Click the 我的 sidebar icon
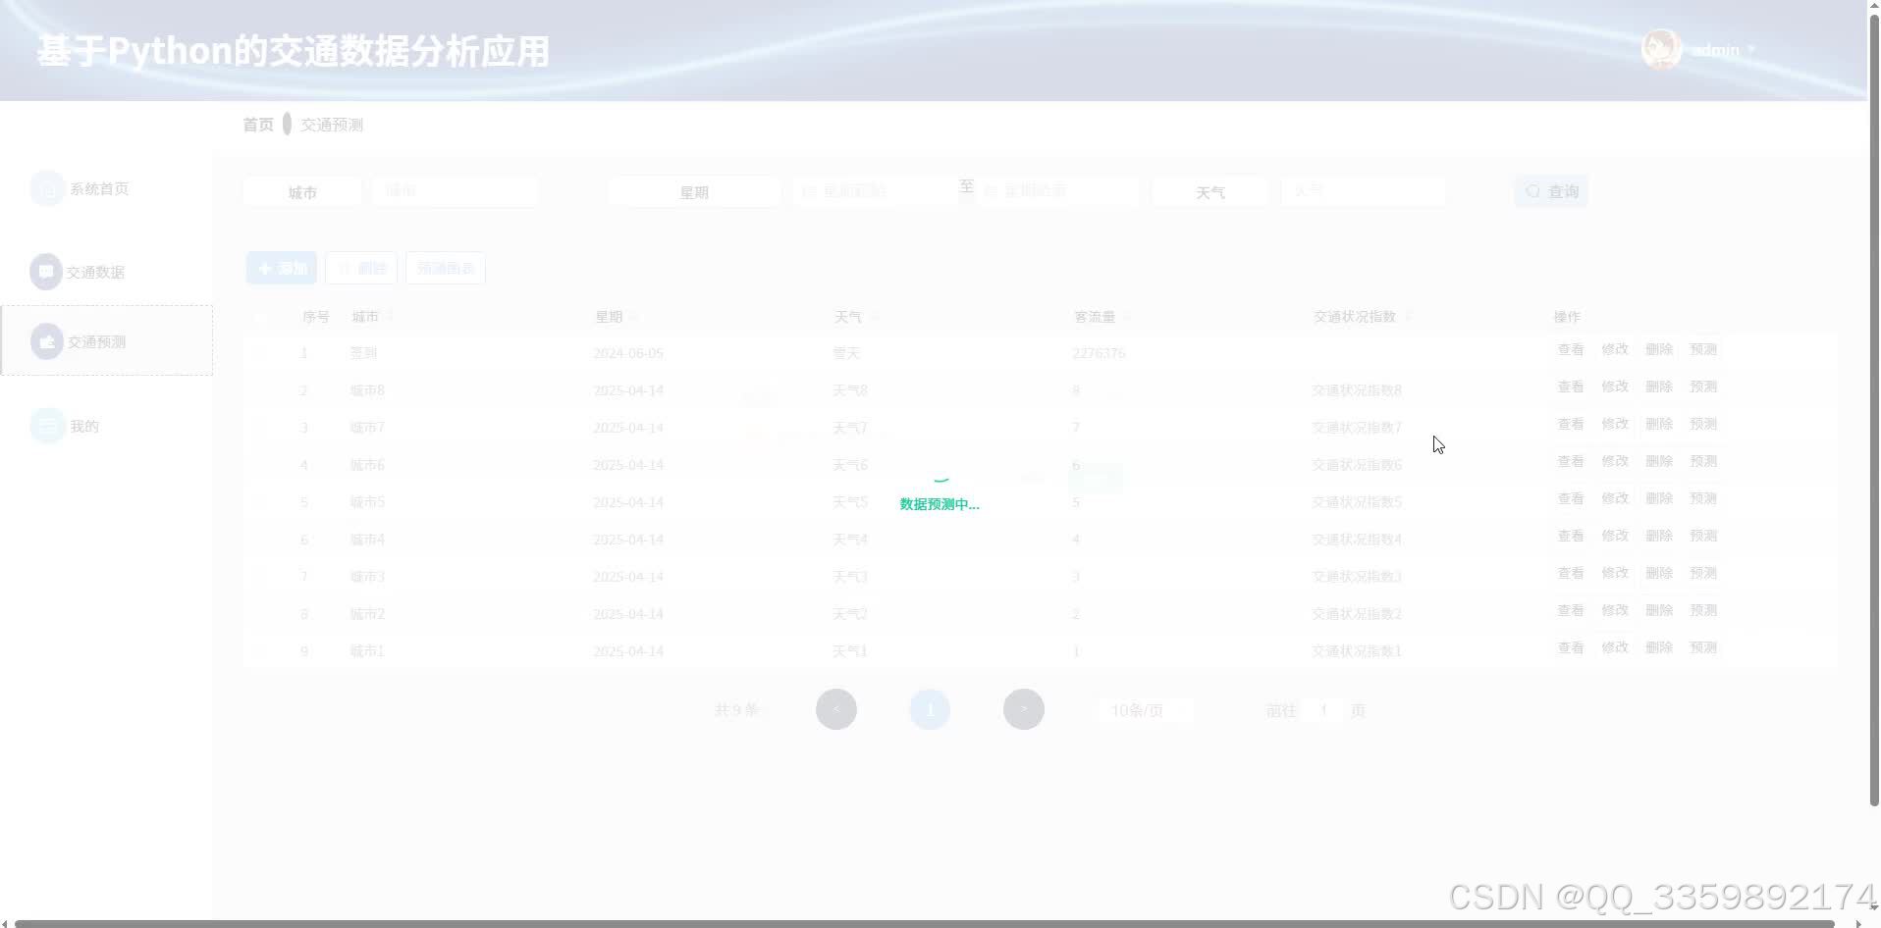Viewport: 1881px width, 928px height. click(x=46, y=425)
